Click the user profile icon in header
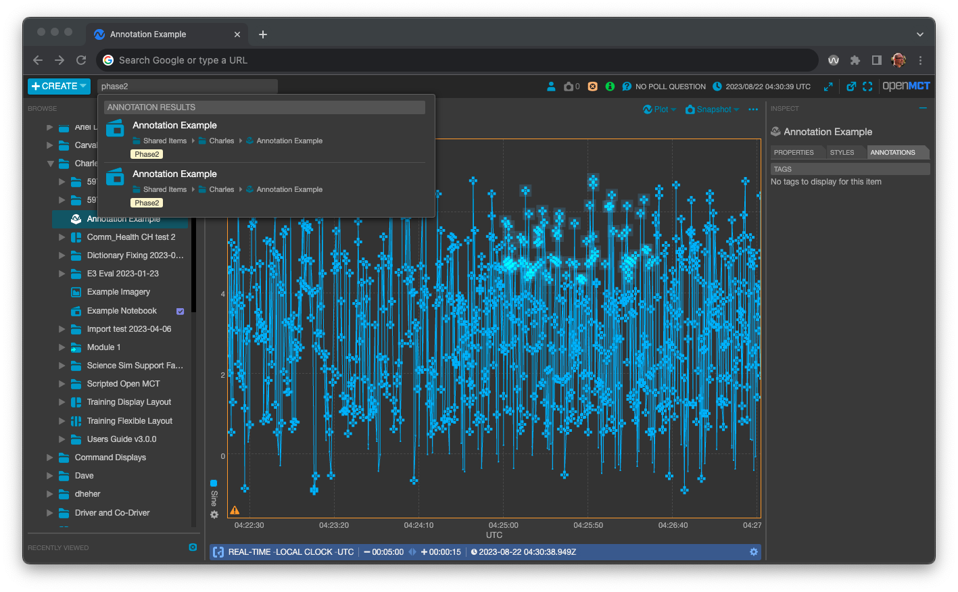 click(x=551, y=87)
